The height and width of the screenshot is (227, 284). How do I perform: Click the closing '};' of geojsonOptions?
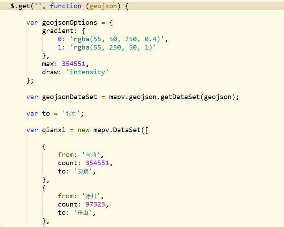click(x=30, y=80)
